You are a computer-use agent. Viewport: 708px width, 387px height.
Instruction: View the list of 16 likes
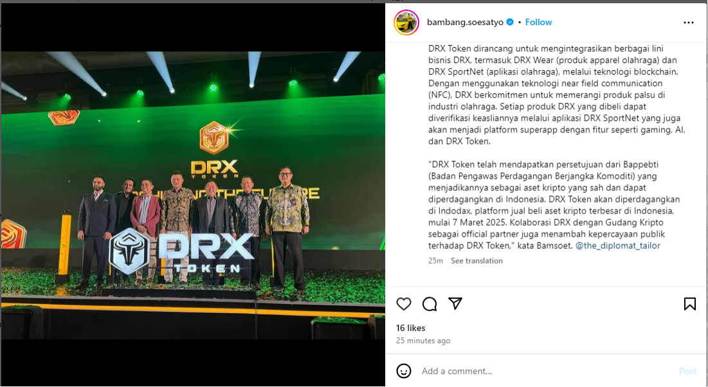point(410,328)
